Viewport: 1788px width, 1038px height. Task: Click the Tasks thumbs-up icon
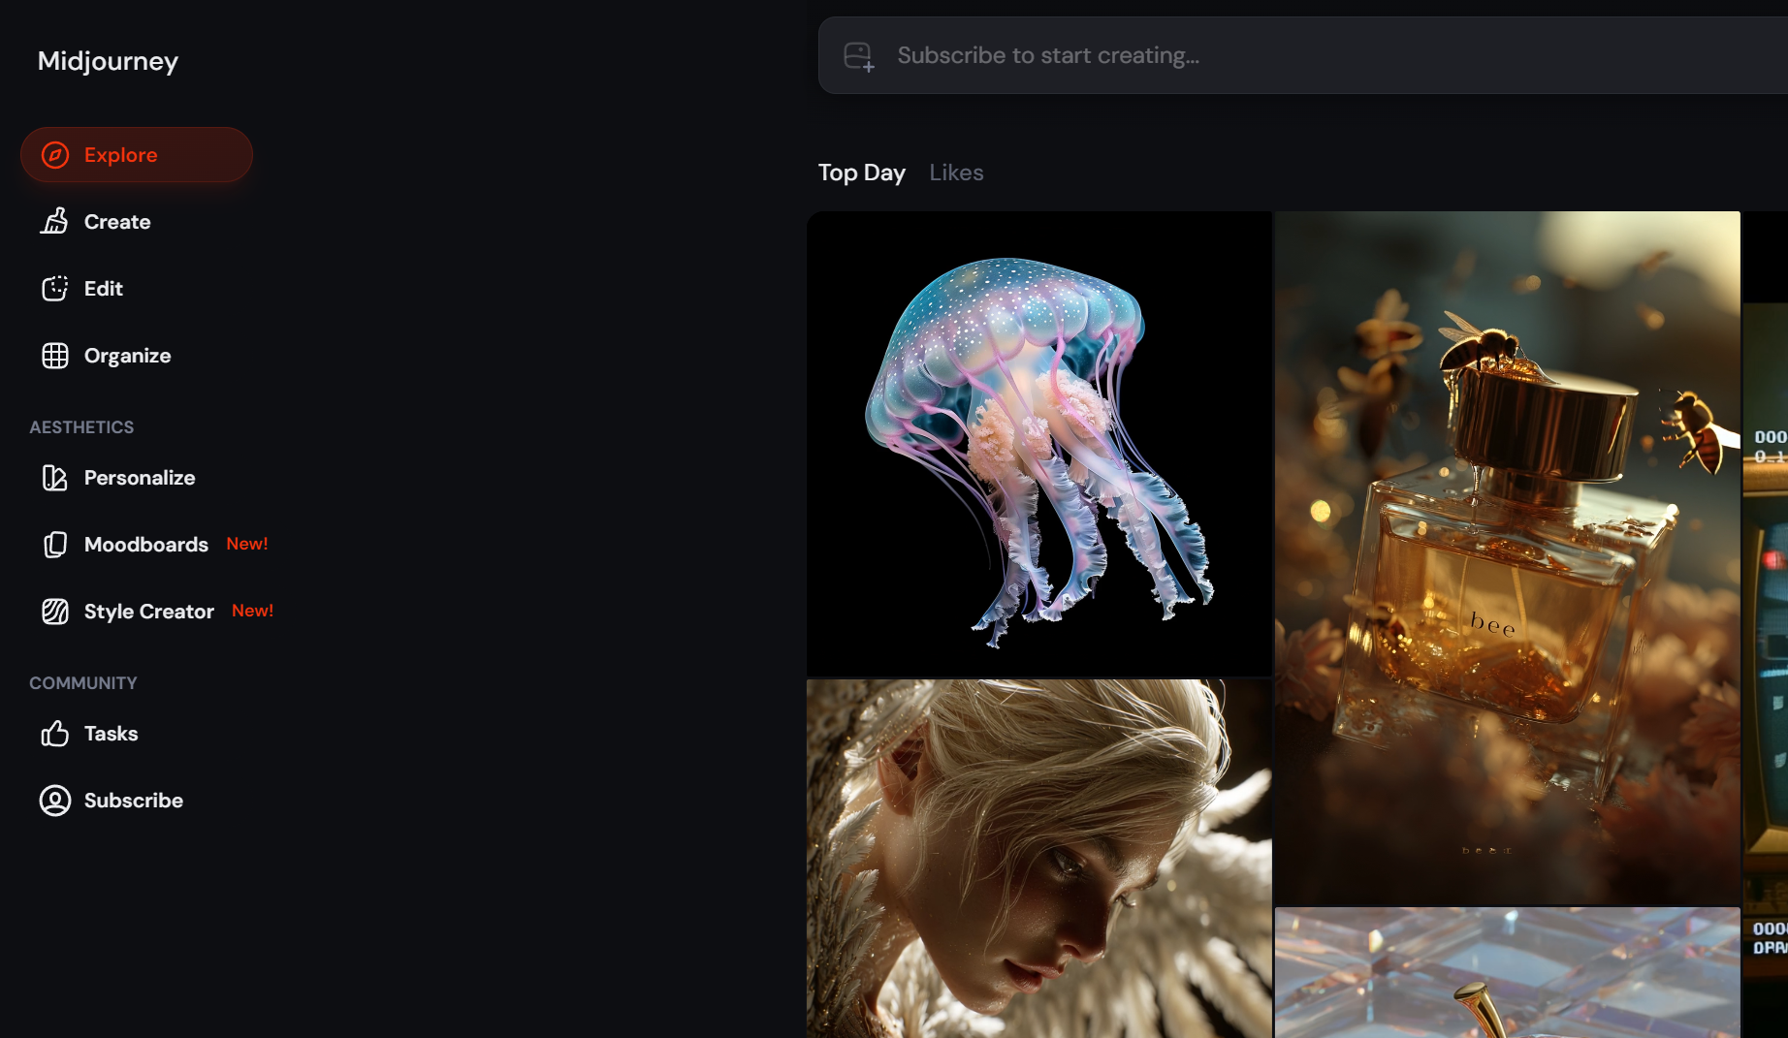pos(55,734)
